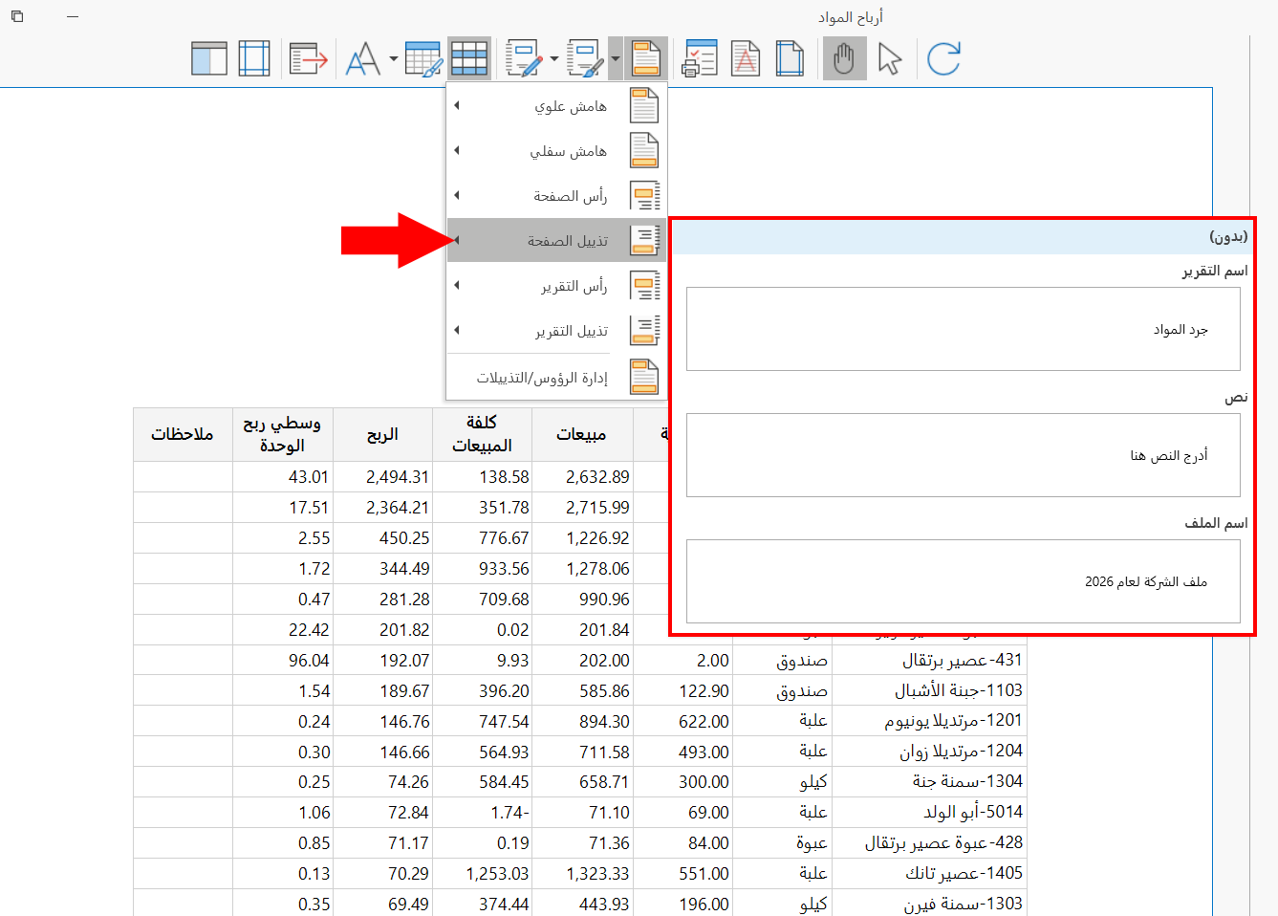Expand the هامش سفلي submenu arrow
This screenshot has height=916, width=1278.
click(457, 150)
